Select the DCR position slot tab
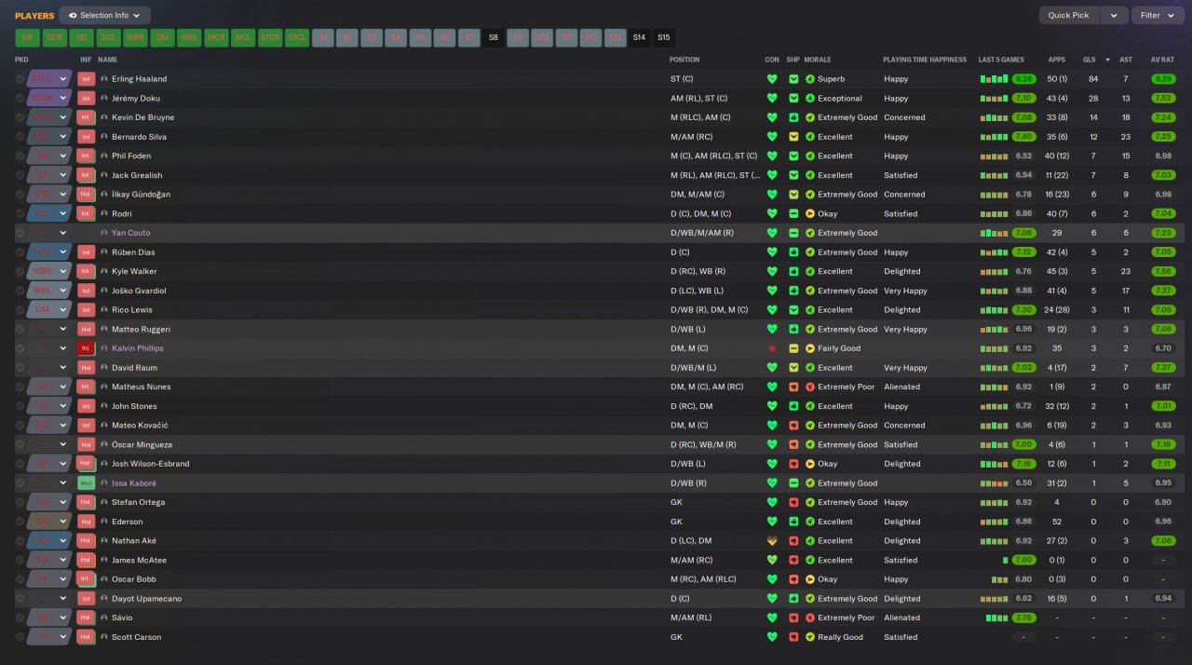Image resolution: width=1192 pixels, height=665 pixels. click(55, 38)
